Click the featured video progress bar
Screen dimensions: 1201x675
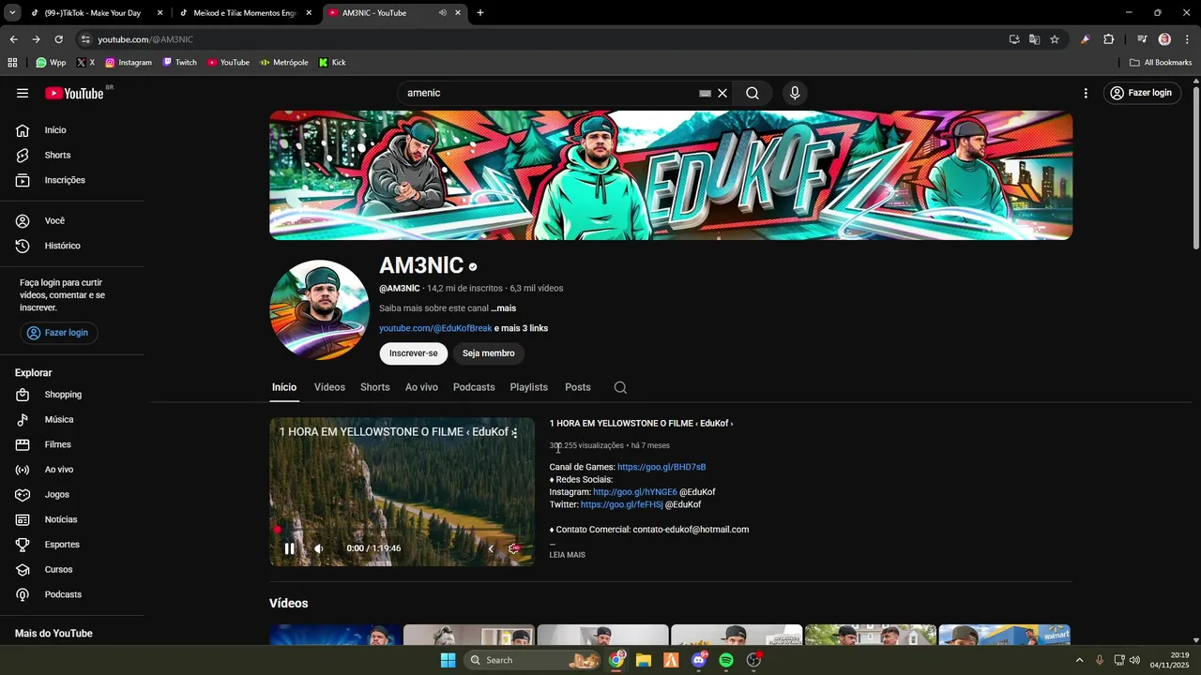[x=402, y=530]
